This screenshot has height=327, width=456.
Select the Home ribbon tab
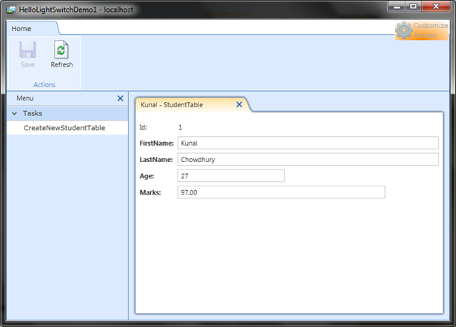21,29
